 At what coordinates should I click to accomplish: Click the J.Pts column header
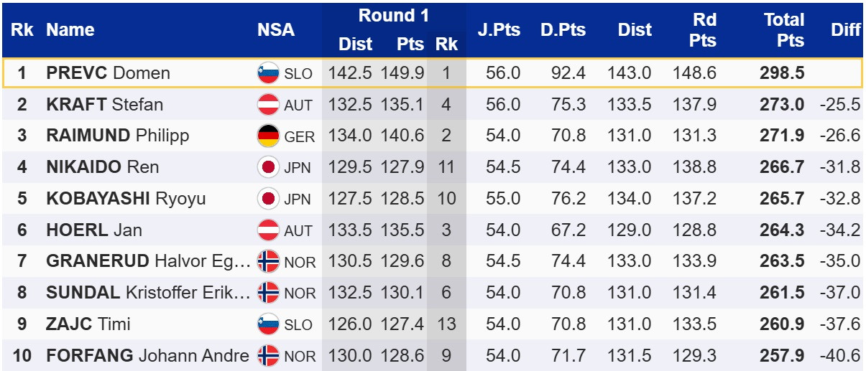point(499,30)
